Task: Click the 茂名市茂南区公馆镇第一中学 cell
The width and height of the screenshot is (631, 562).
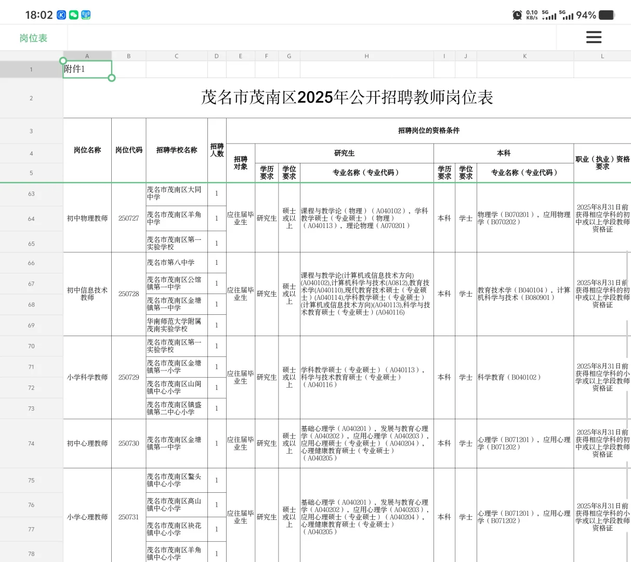Action: pyautogui.click(x=177, y=284)
